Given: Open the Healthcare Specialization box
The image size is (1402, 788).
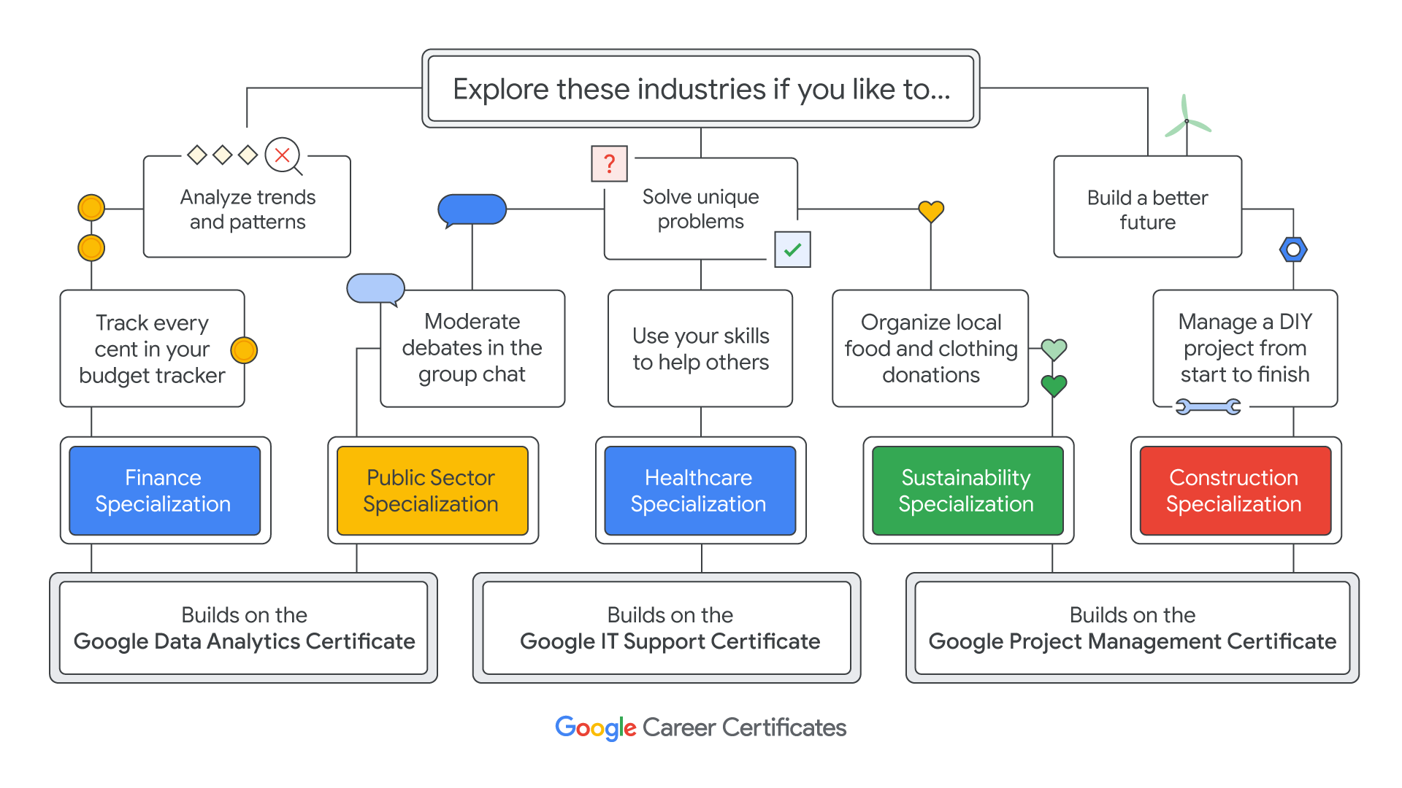Looking at the screenshot, I should pos(699,490).
